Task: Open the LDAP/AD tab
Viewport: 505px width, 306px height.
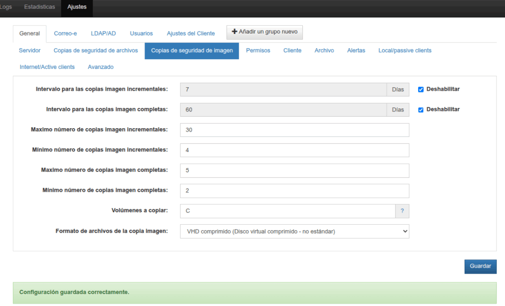Action: click(x=103, y=34)
